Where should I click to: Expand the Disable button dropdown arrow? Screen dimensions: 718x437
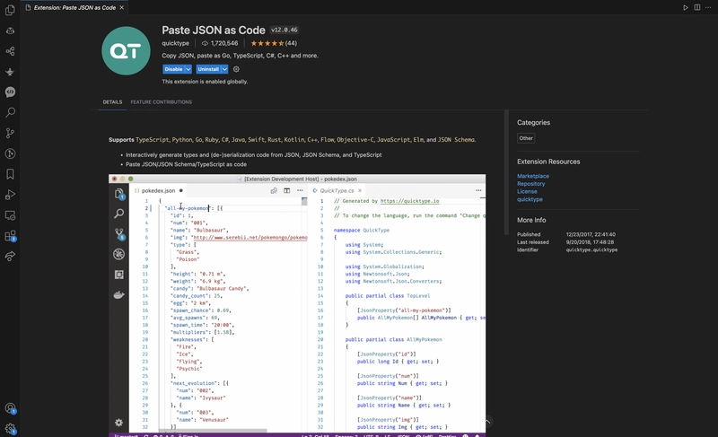(188, 69)
